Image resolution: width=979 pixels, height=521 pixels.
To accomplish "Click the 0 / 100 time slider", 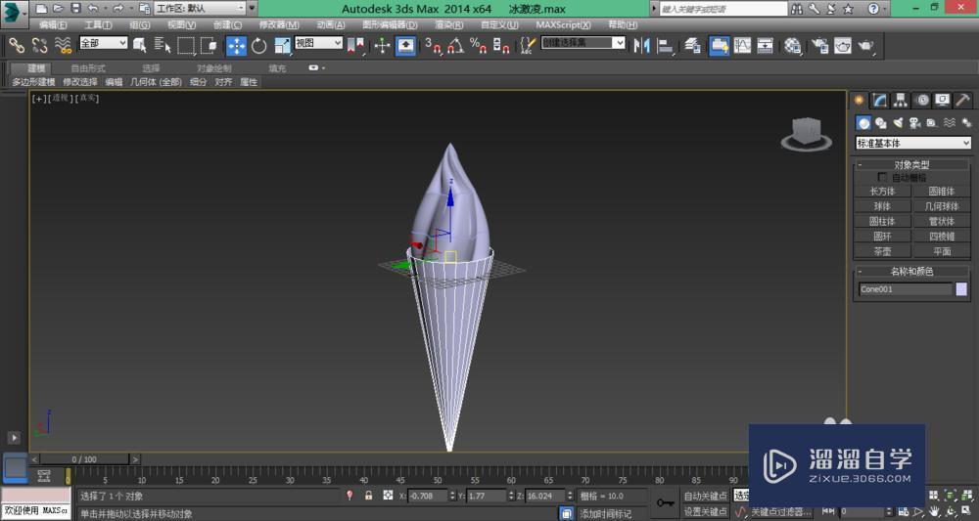I will (85, 459).
